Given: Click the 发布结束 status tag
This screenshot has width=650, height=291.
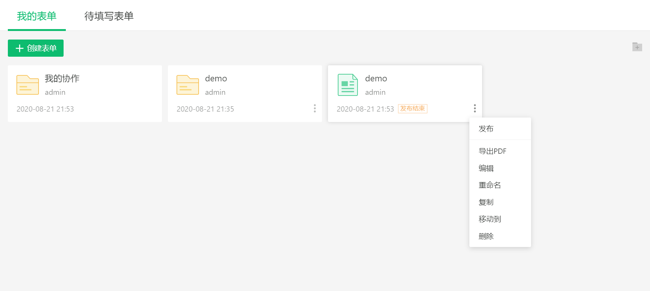Looking at the screenshot, I should 413,109.
